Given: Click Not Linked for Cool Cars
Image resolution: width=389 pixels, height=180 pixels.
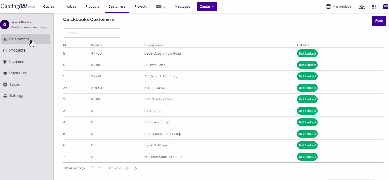Looking at the screenshot, I should 307,111.
